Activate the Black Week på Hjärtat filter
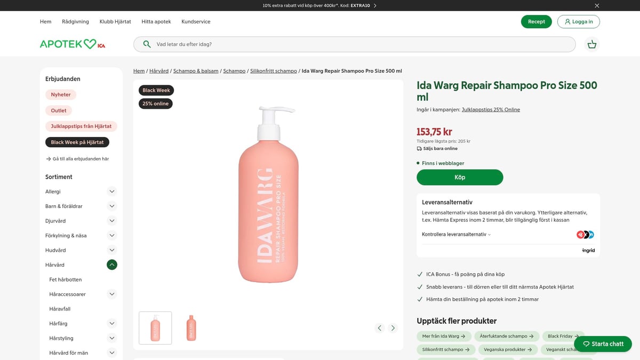 pyautogui.click(x=77, y=142)
